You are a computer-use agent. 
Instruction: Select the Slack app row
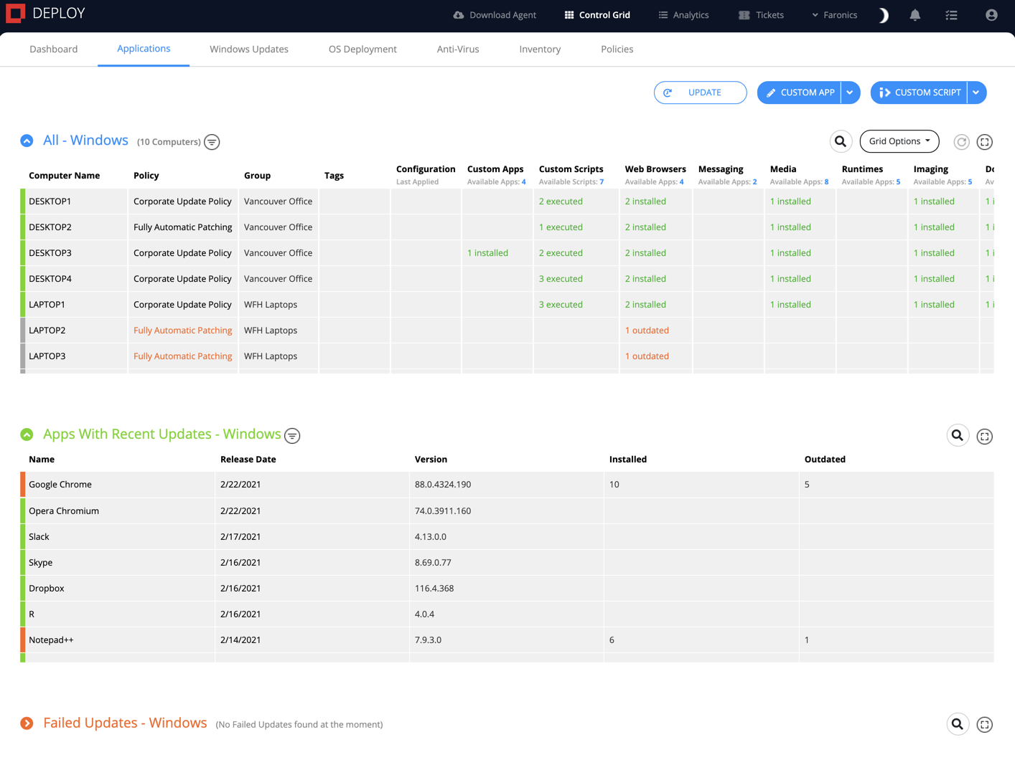[507, 537]
